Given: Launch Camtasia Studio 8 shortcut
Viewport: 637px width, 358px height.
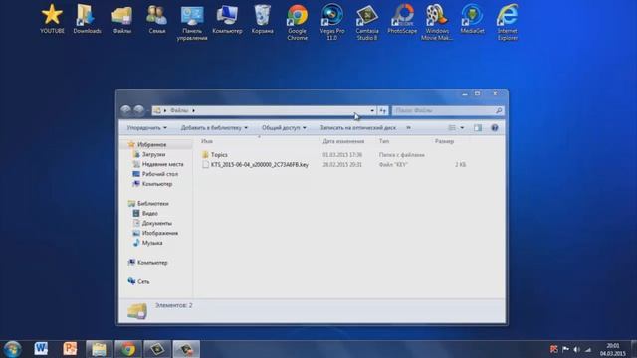Looking at the screenshot, I should coord(367,22).
